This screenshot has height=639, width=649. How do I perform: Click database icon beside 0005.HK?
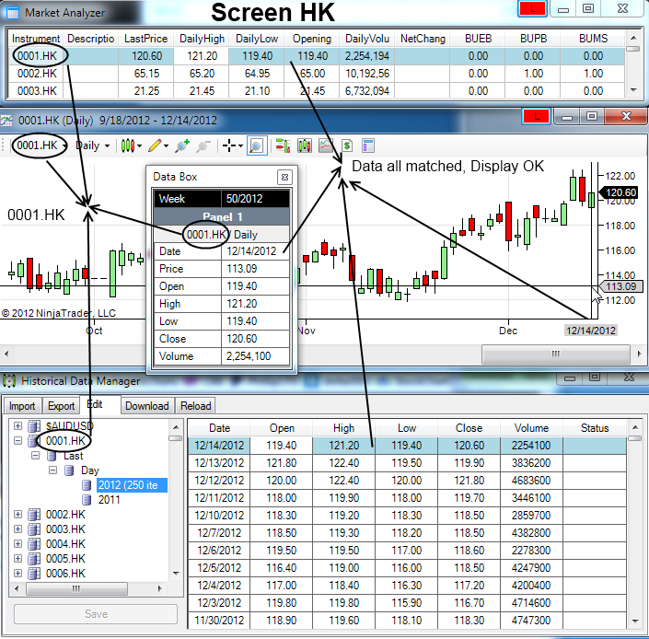pos(34,559)
